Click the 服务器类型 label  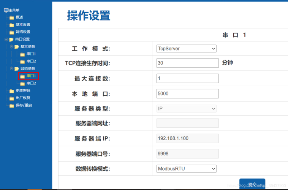(x=92, y=109)
